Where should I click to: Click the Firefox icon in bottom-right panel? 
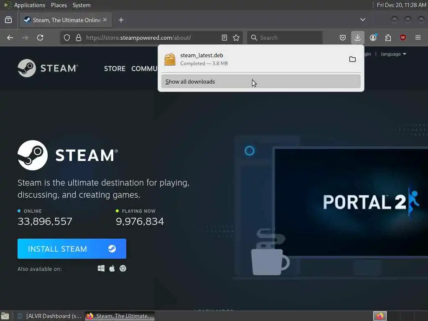tap(380, 316)
